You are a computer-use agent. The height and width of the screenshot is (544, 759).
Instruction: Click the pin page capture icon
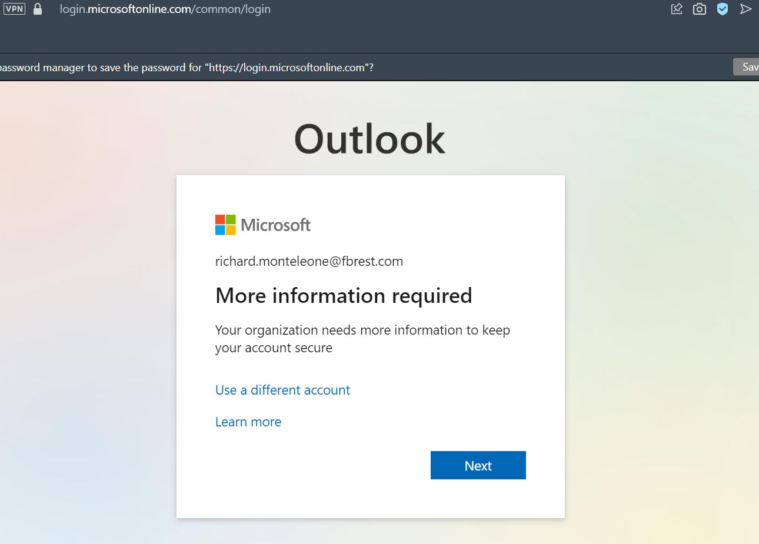click(676, 9)
